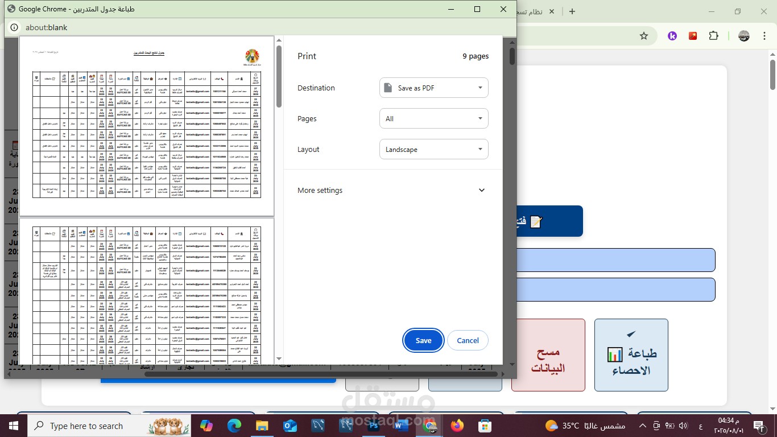Open Destination Save as PDF dropdown

[x=433, y=88]
